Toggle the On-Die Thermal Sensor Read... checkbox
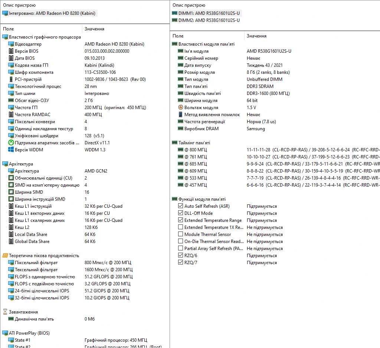Screen dimensions: 380x348 tap(180, 241)
